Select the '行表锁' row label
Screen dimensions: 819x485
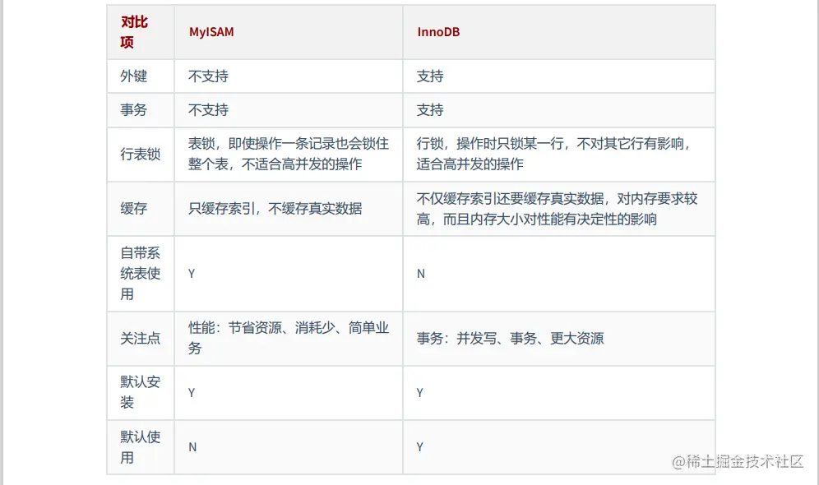pos(140,154)
